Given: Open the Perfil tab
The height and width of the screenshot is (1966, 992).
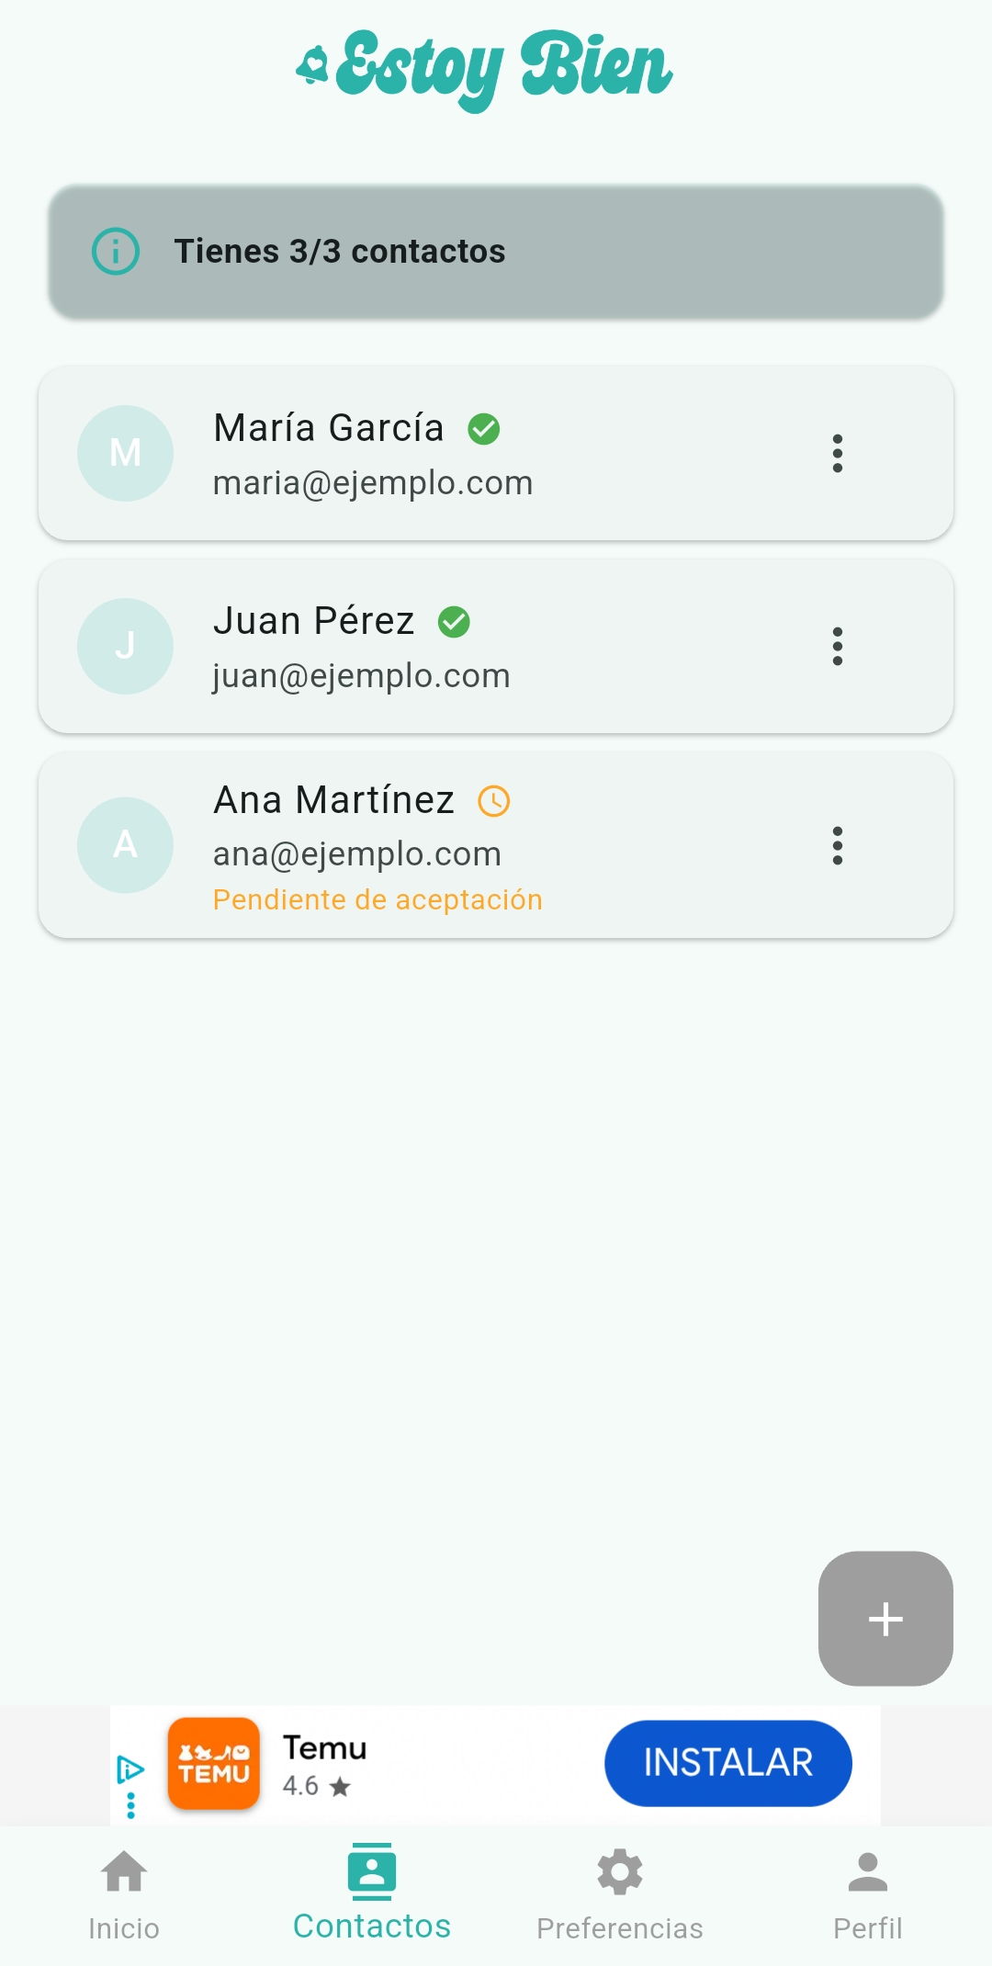Looking at the screenshot, I should click(x=867, y=1894).
